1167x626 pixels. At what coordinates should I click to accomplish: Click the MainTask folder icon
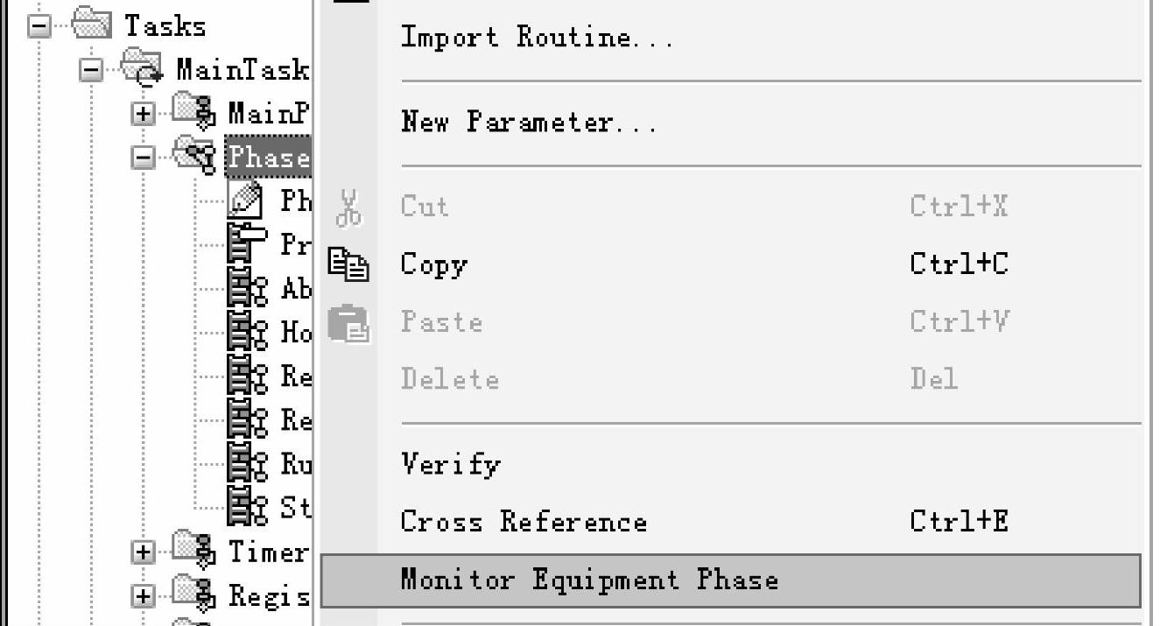click(x=141, y=68)
